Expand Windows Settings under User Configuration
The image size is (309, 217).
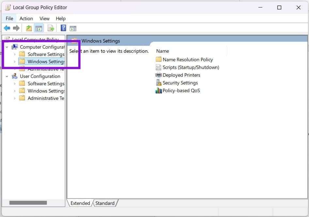[x=15, y=91]
